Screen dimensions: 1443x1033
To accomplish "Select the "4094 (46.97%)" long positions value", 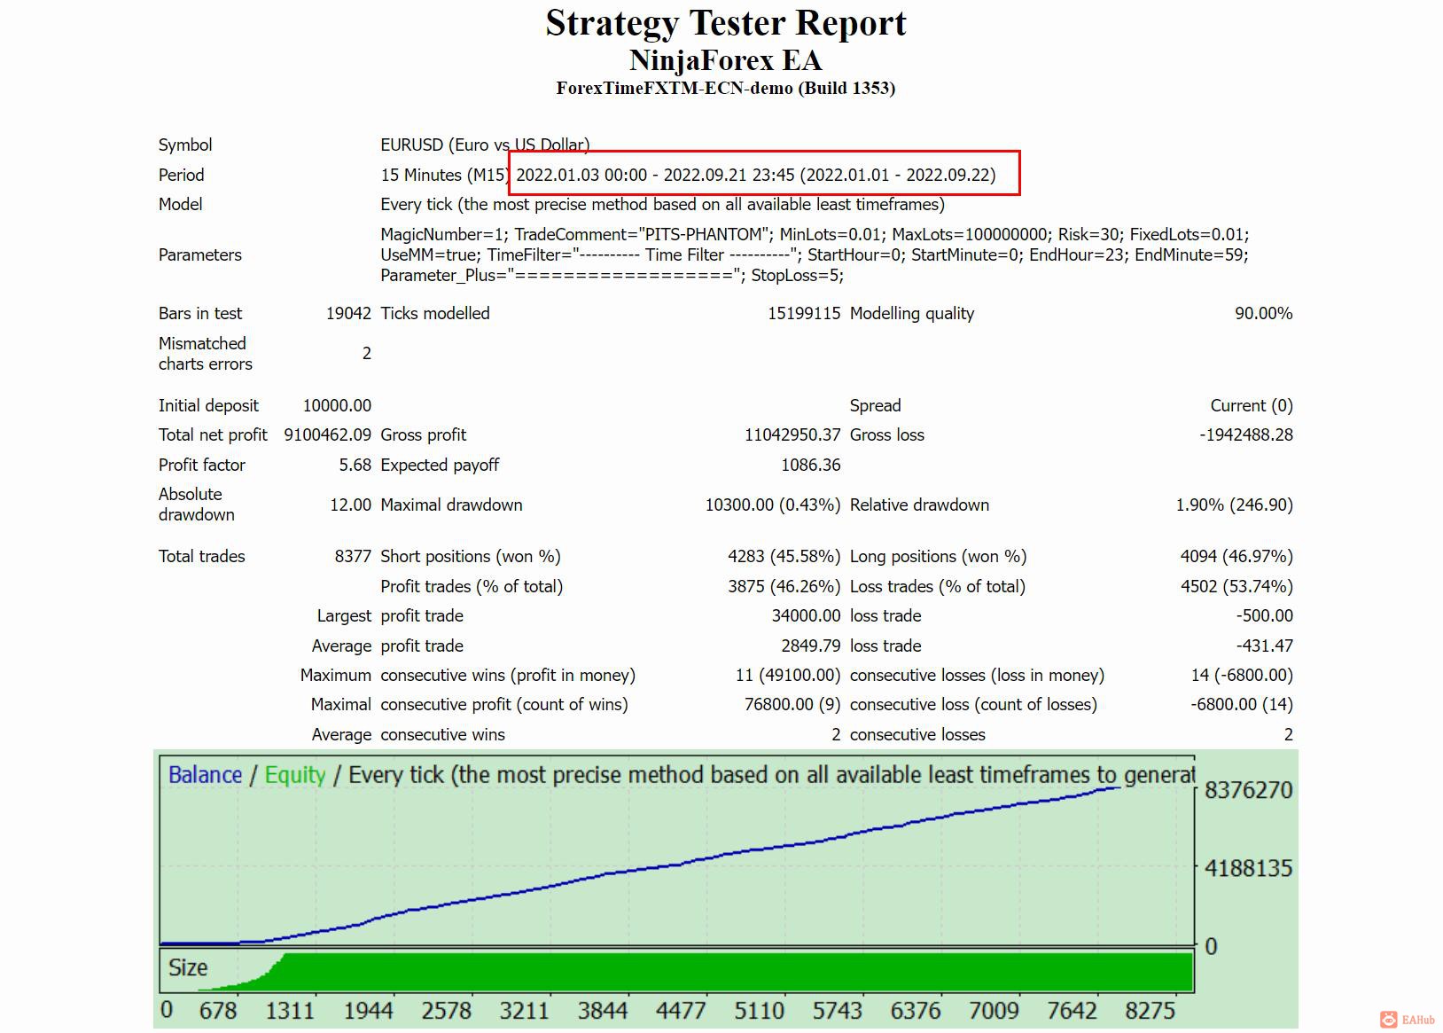I will 1236,556.
